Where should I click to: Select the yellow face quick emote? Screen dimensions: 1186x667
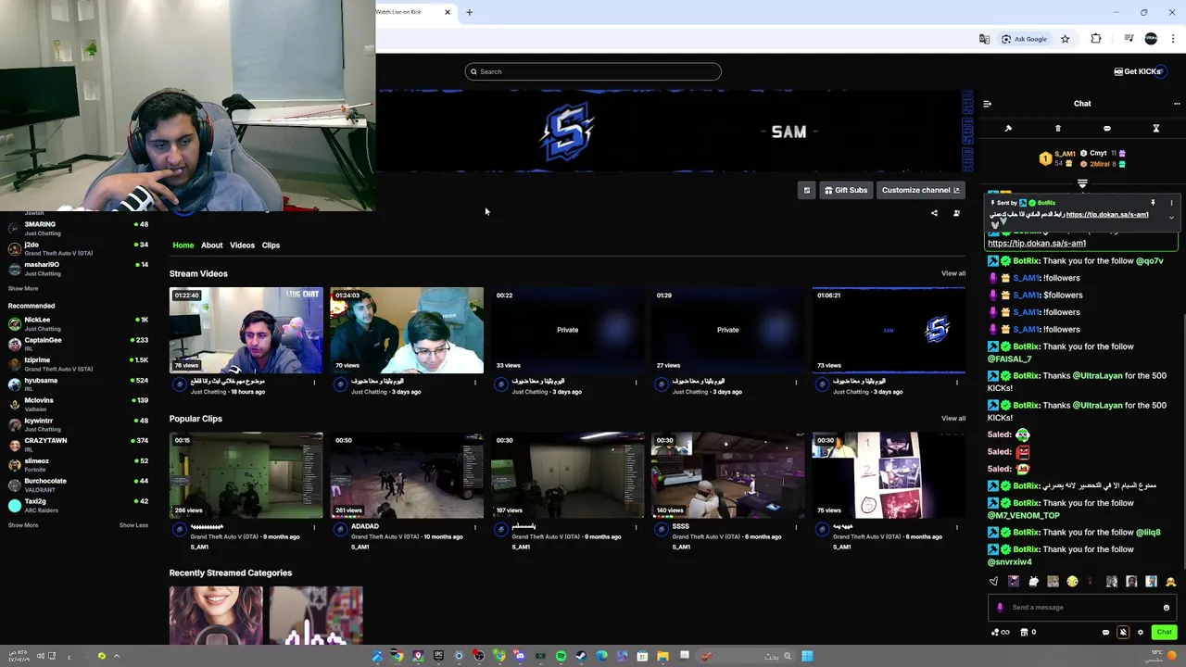tap(1072, 582)
